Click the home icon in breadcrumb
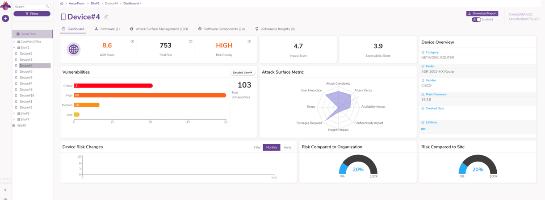Image resolution: width=545 pixels, height=200 pixels. (62, 4)
